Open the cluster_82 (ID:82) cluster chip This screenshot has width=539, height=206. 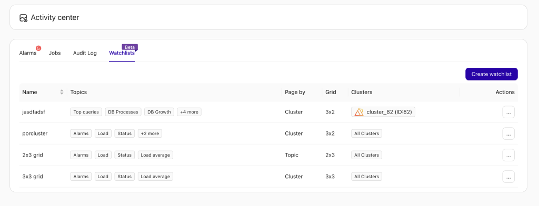pyautogui.click(x=383, y=112)
